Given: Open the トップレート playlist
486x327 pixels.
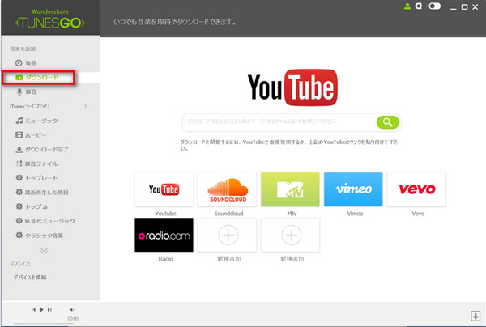Looking at the screenshot, I should tap(36, 178).
